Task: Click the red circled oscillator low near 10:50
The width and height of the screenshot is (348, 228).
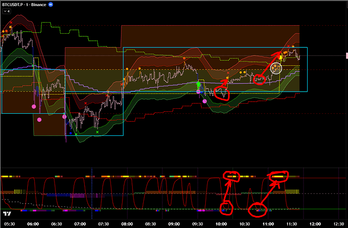Action: [257, 208]
